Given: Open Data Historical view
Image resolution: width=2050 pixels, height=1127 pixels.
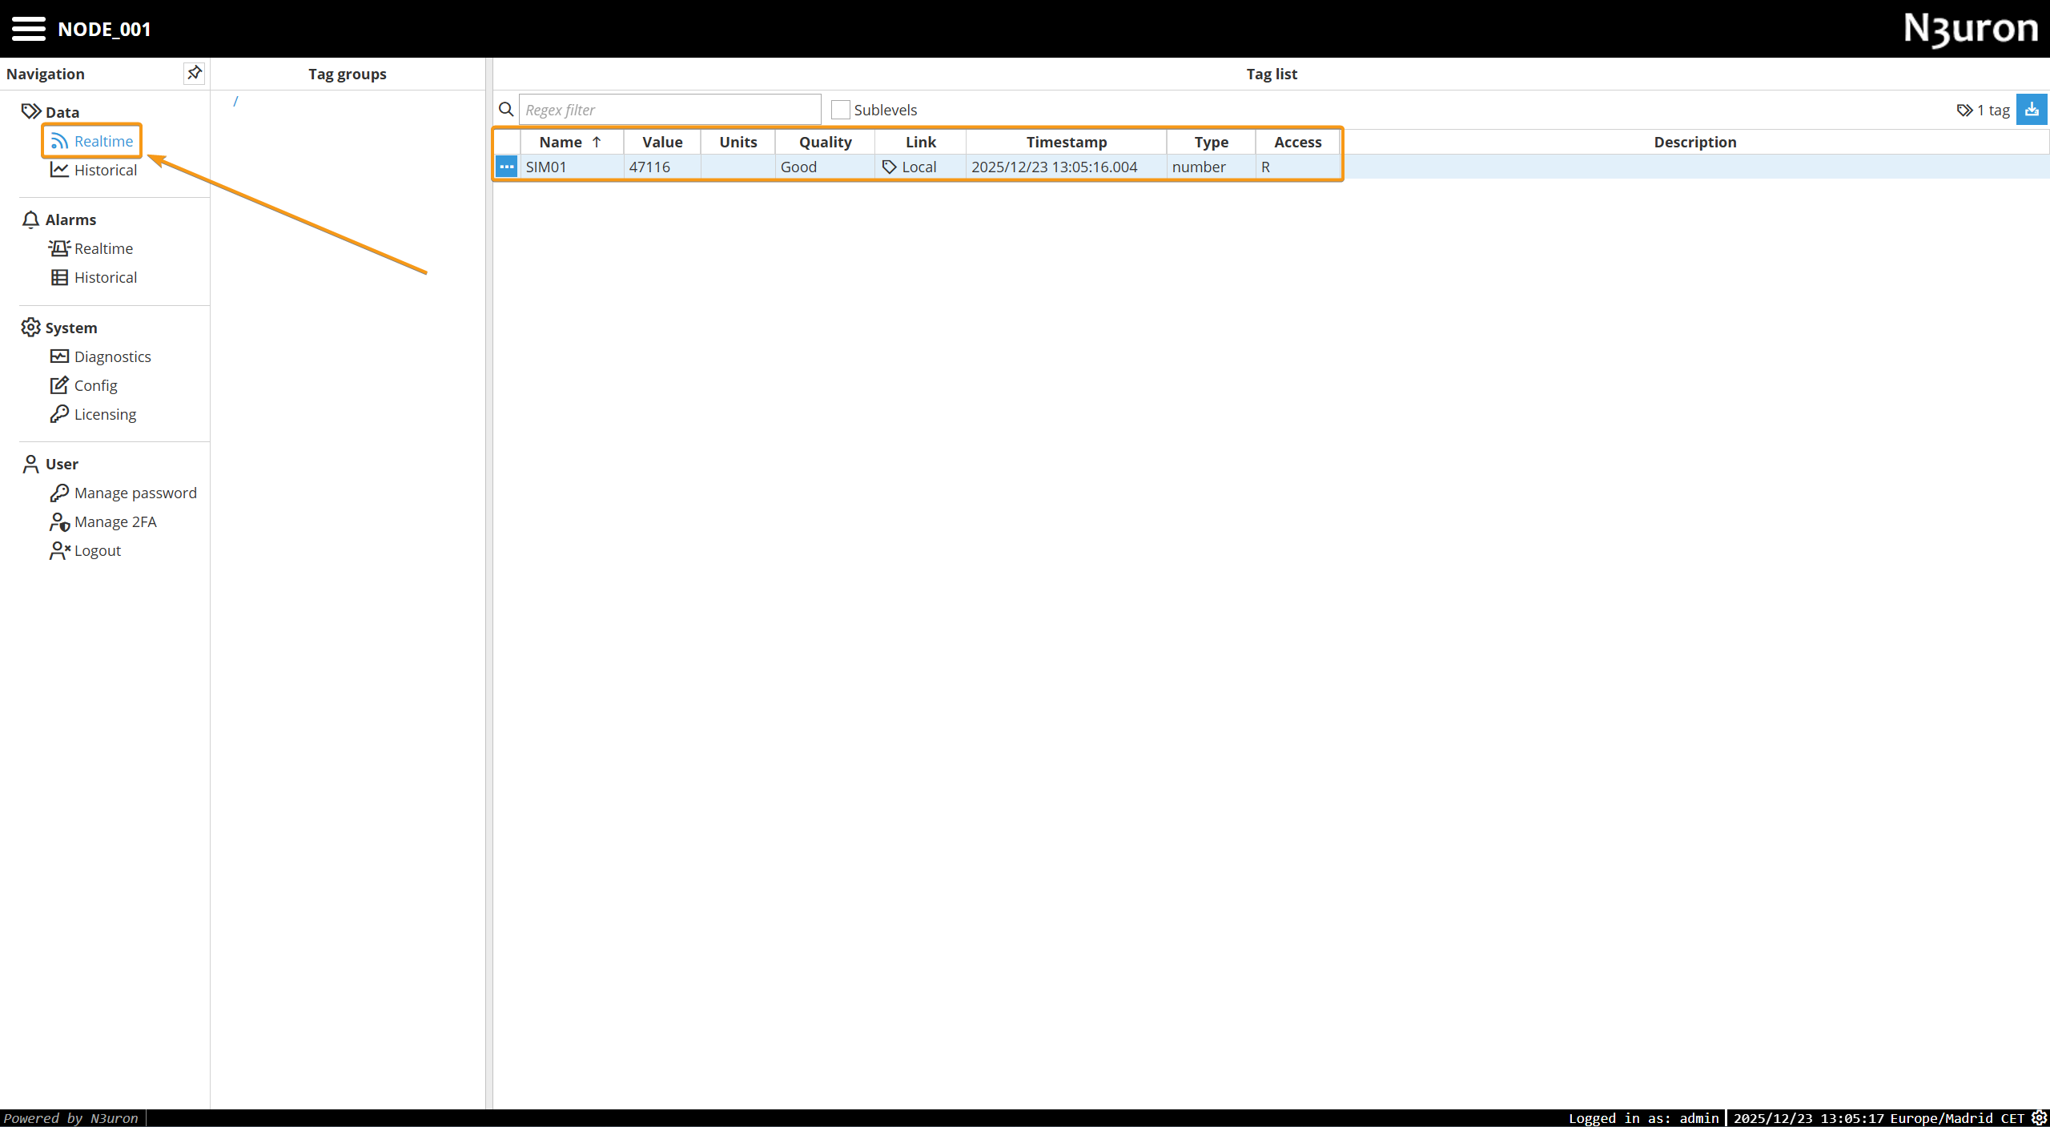Looking at the screenshot, I should 105,170.
